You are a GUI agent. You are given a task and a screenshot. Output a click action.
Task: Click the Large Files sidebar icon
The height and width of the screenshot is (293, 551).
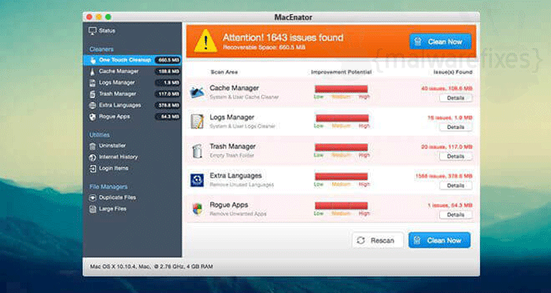pyautogui.click(x=92, y=209)
